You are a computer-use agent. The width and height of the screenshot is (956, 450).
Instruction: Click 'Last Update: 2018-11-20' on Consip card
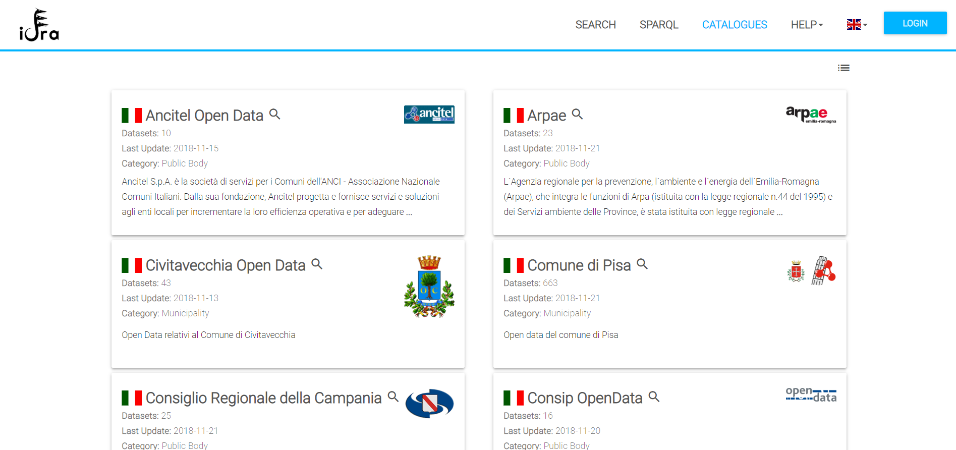point(552,431)
